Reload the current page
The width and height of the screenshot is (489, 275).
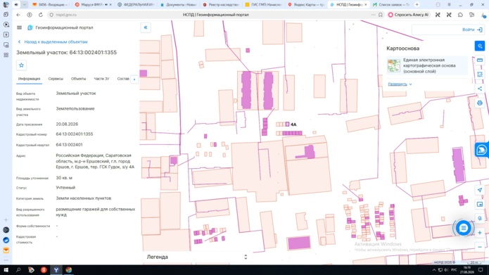[41, 15]
